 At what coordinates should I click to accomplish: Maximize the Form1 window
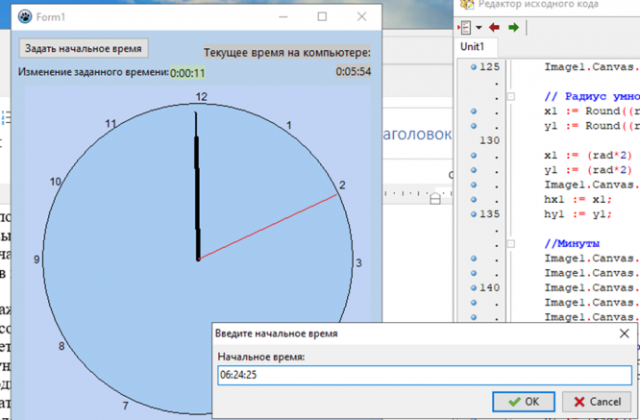click(322, 16)
